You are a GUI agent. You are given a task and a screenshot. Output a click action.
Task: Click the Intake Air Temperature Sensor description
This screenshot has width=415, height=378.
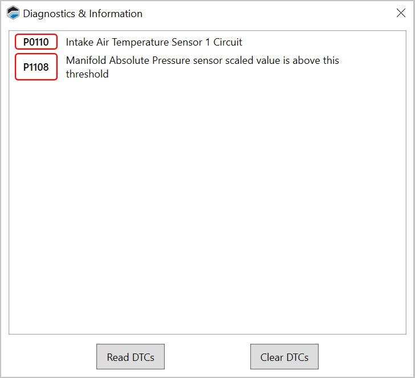point(154,42)
